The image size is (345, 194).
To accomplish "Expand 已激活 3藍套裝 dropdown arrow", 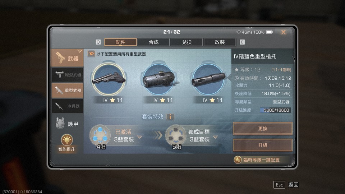I will click(139, 137).
